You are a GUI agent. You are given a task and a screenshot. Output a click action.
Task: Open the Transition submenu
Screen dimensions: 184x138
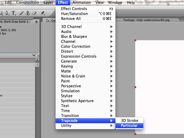point(85,116)
